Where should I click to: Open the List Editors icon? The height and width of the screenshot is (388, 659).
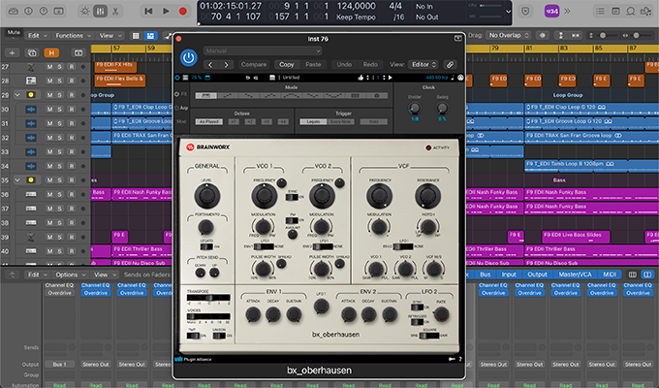pos(600,12)
